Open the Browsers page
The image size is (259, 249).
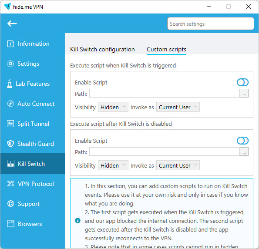[x=33, y=224]
